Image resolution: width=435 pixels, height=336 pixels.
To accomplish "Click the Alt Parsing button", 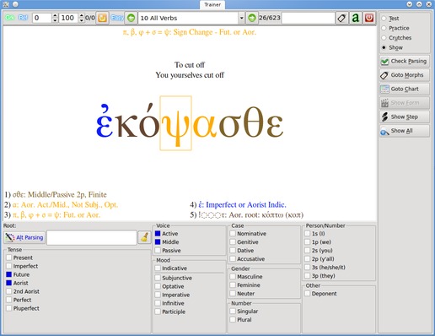I will [24, 237].
